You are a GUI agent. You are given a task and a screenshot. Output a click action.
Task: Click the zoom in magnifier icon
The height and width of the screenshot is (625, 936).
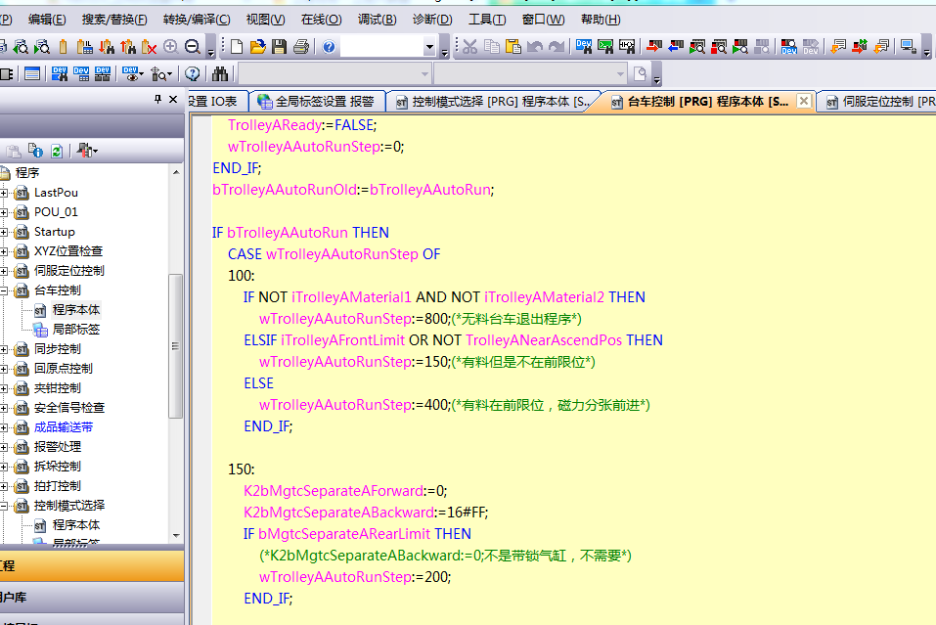pos(170,46)
